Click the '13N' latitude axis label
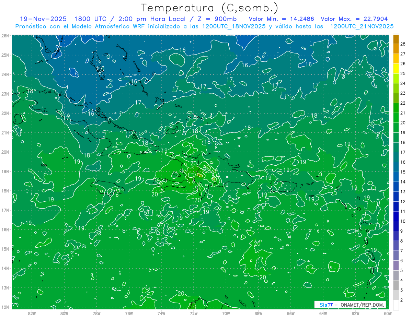The height and width of the screenshot is (318, 412). point(5,287)
